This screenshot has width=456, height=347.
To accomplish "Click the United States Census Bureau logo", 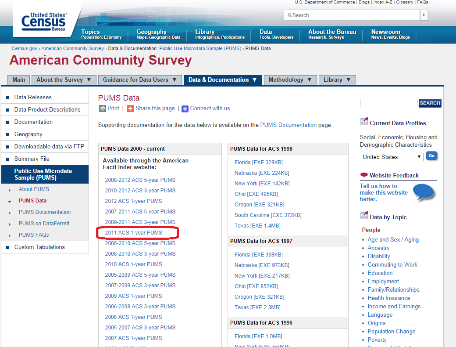I will click(43, 22).
